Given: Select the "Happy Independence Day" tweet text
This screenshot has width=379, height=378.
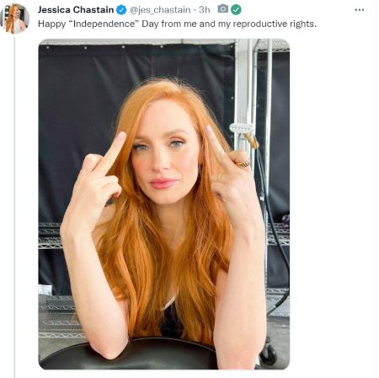Looking at the screenshot, I should [177, 24].
